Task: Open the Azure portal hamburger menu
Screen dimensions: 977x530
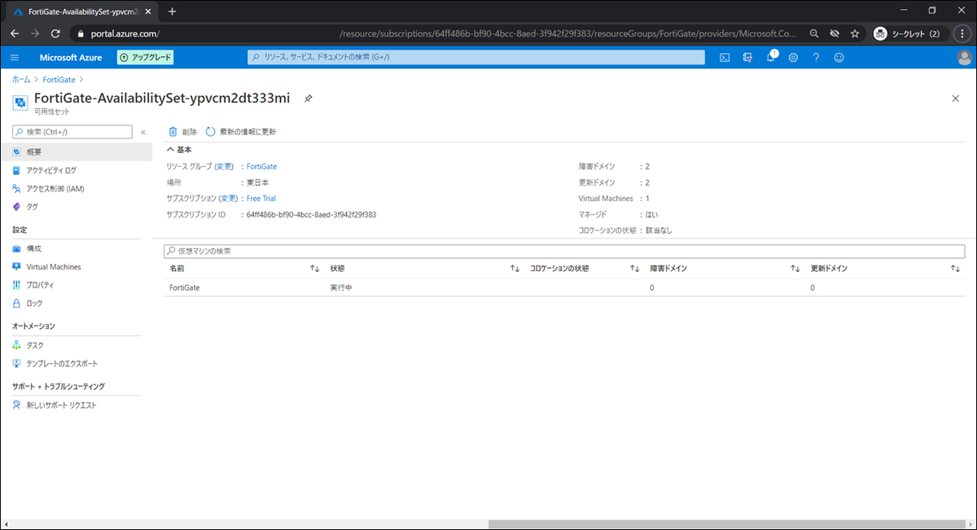Action: coord(15,57)
